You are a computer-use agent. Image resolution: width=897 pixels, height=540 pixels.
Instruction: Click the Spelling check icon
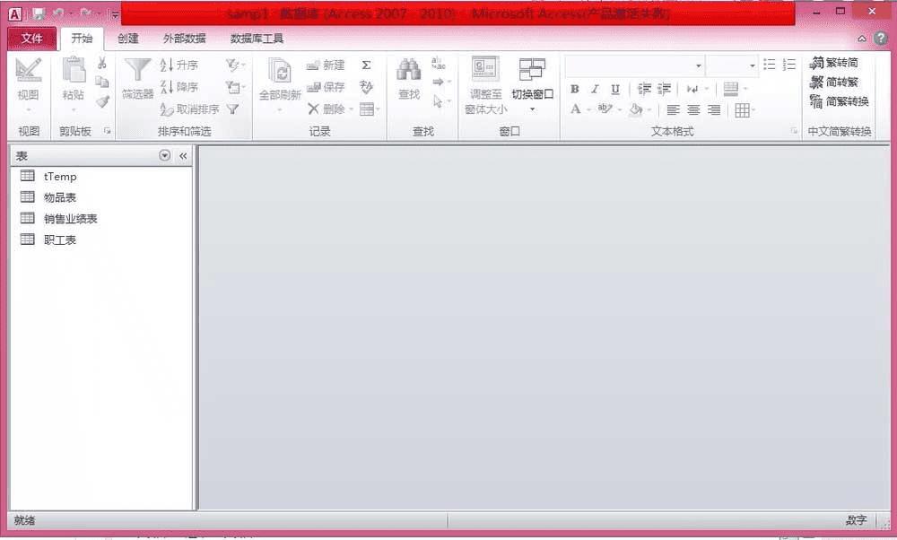point(366,87)
